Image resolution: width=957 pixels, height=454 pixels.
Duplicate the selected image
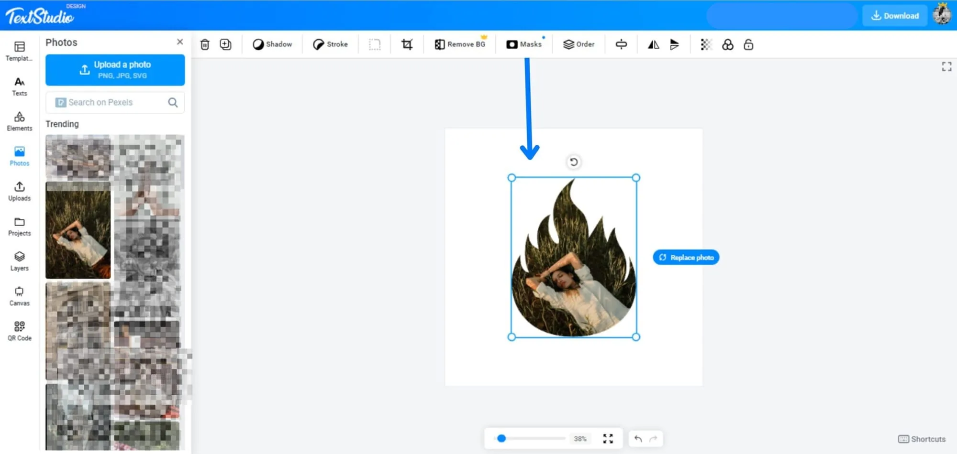(x=225, y=44)
